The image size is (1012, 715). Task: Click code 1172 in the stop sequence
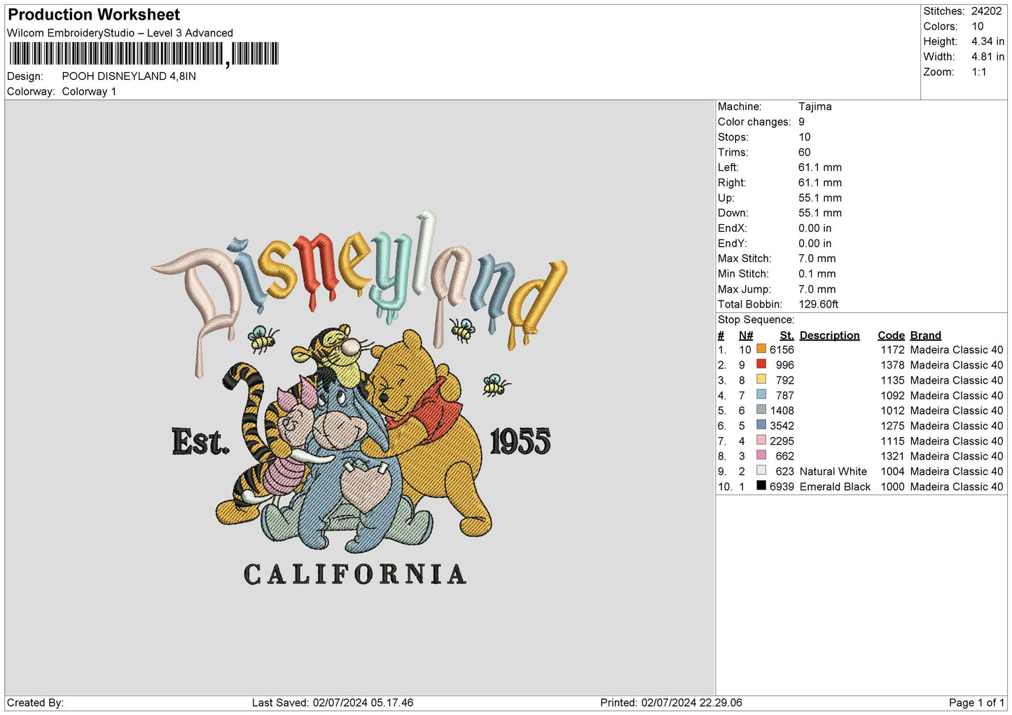pos(893,350)
